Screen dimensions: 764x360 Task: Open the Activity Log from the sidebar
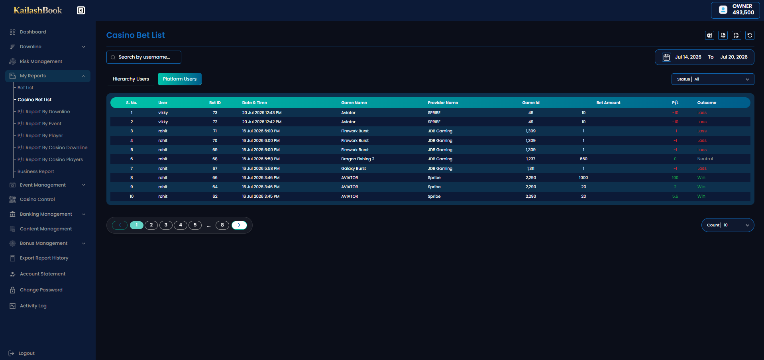pos(33,306)
